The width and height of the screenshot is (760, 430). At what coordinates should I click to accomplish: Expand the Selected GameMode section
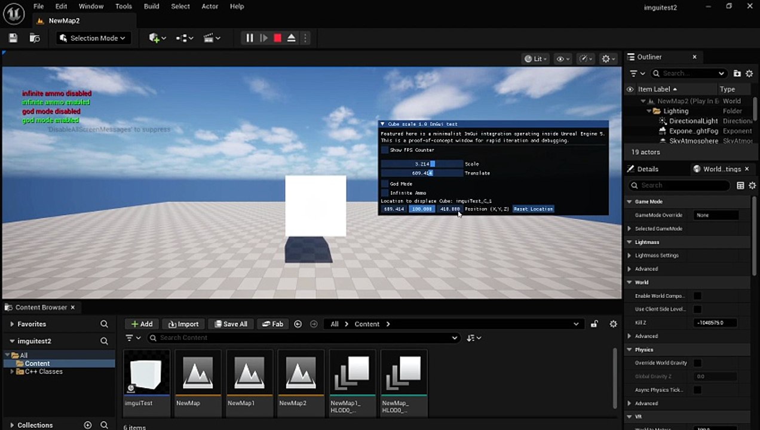(x=629, y=229)
